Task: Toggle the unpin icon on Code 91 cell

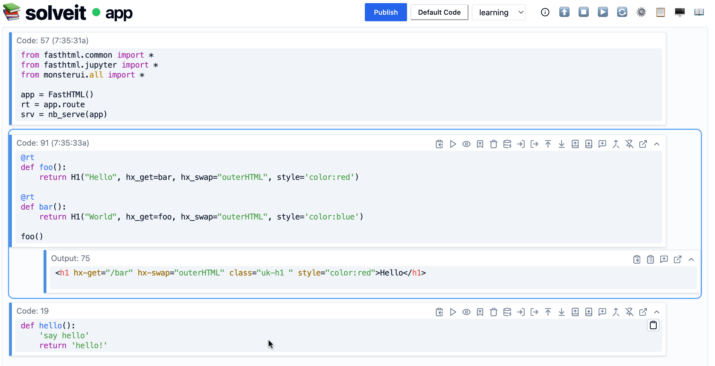Action: (630, 144)
